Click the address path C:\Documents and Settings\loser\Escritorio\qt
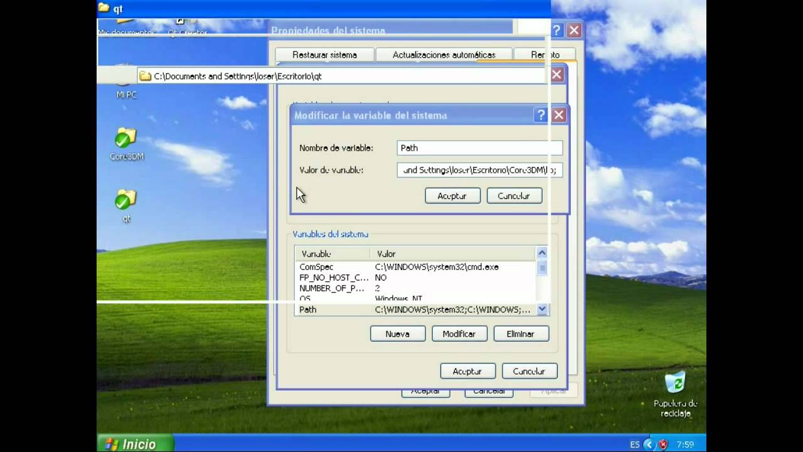The image size is (803, 452). pos(238,76)
